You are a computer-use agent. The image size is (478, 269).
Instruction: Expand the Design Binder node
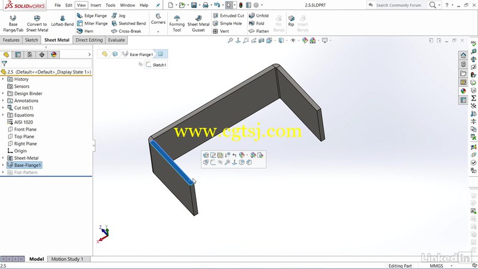tap(3, 93)
